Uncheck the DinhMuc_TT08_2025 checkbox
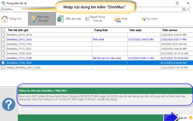Image resolution: width=193 pixels, height=121 pixels. pos(3,63)
